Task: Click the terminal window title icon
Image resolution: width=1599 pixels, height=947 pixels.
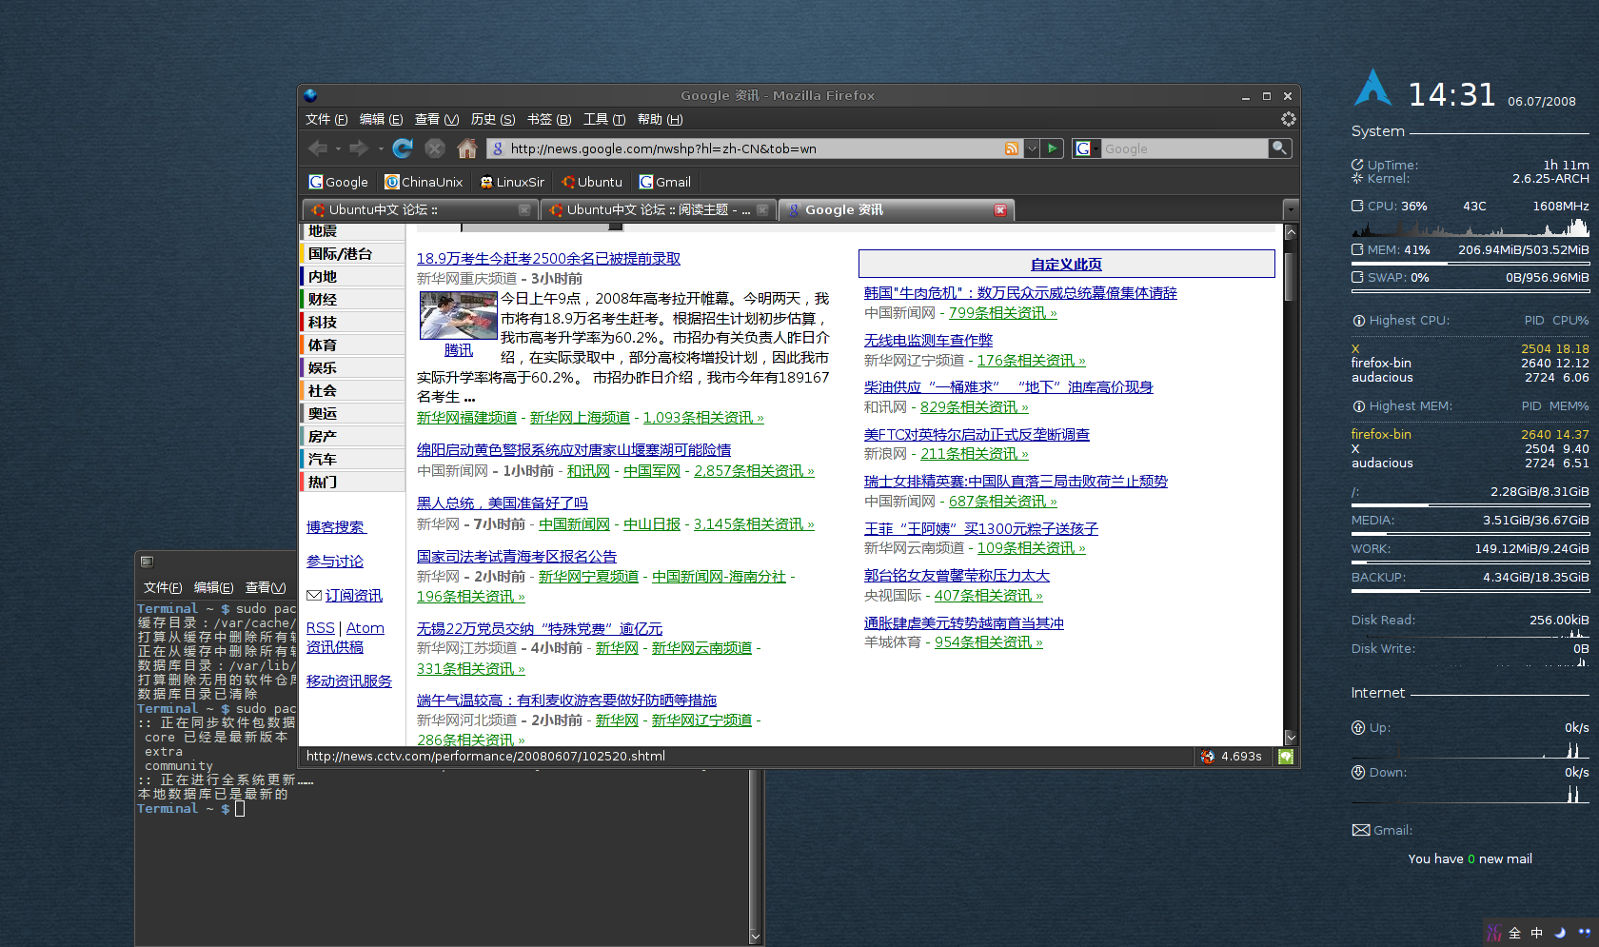Action: (x=147, y=562)
